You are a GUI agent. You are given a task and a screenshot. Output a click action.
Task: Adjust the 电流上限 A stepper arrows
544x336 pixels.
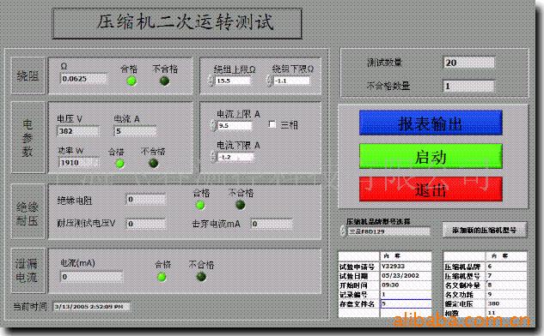click(x=213, y=126)
